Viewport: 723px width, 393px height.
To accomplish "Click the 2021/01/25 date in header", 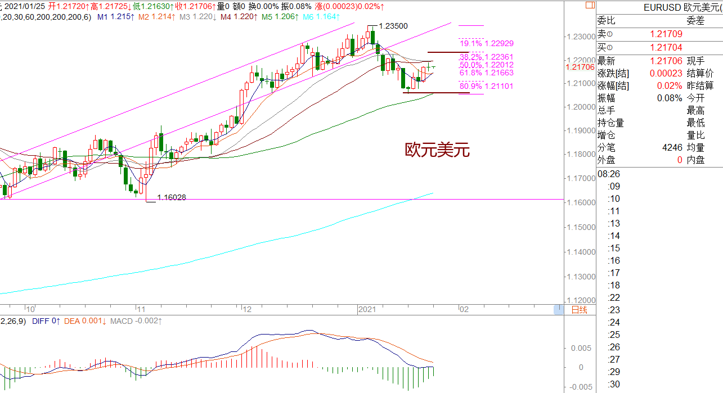I will (25, 6).
